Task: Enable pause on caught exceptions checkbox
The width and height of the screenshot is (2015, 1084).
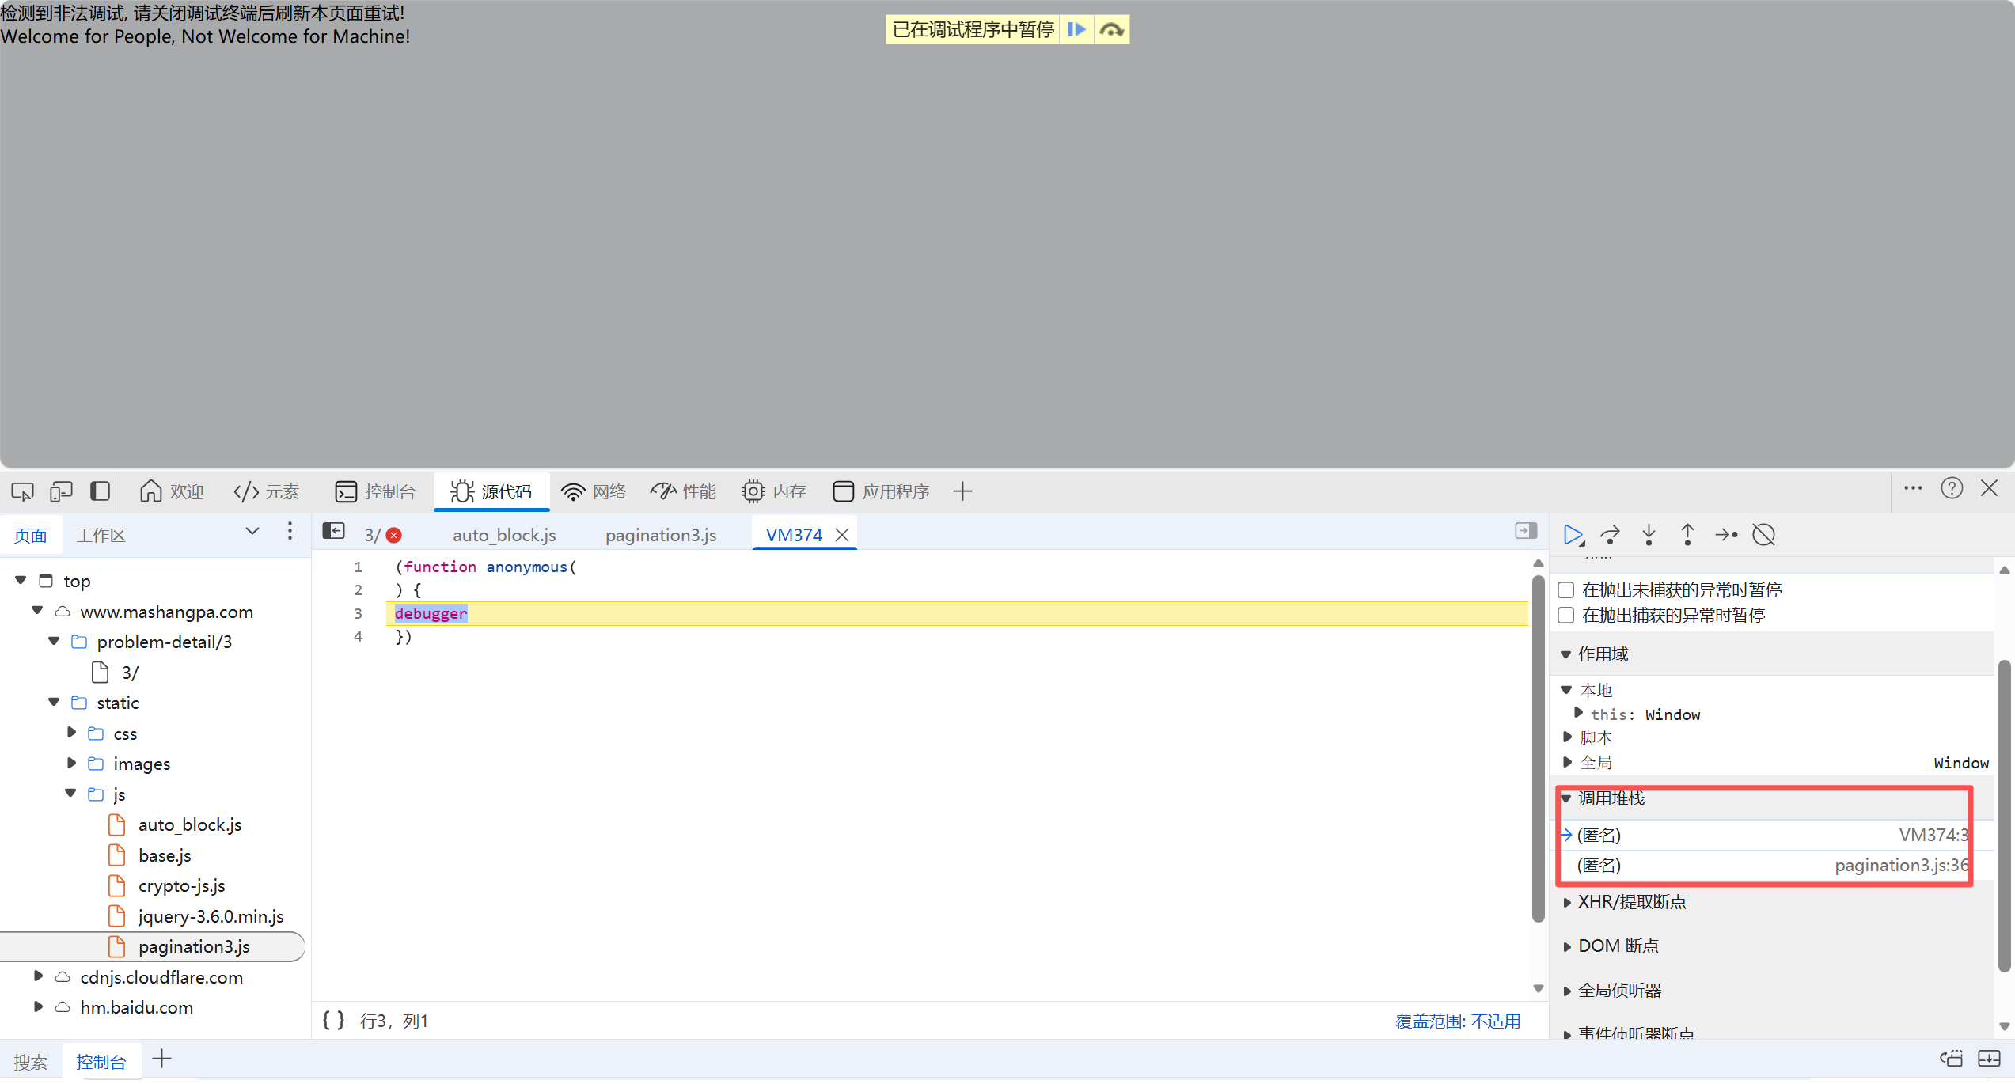Action: pyautogui.click(x=1565, y=615)
